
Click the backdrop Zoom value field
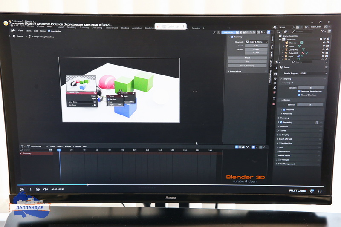(x=256, y=46)
